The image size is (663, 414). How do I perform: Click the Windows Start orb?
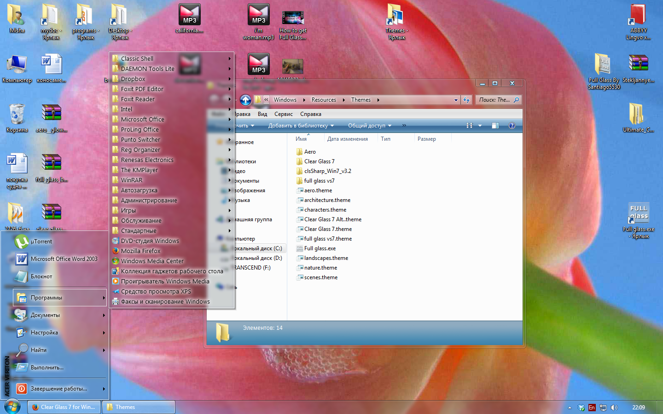coord(12,407)
